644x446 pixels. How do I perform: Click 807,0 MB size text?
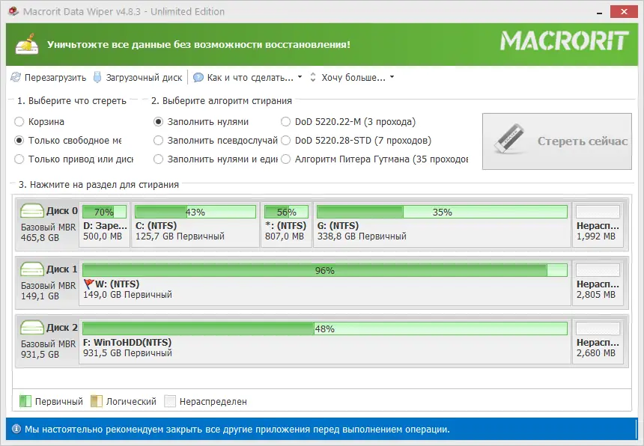[285, 236]
